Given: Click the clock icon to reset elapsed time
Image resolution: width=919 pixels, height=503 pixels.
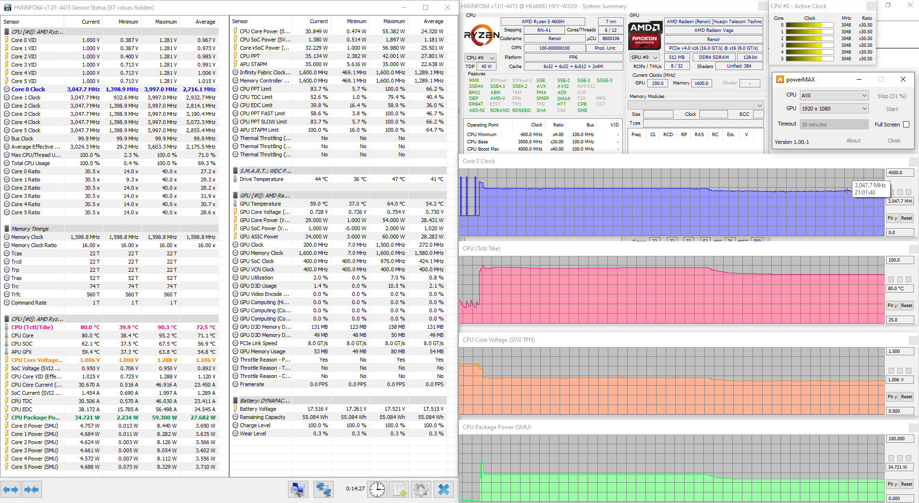Looking at the screenshot, I should coord(377,489).
